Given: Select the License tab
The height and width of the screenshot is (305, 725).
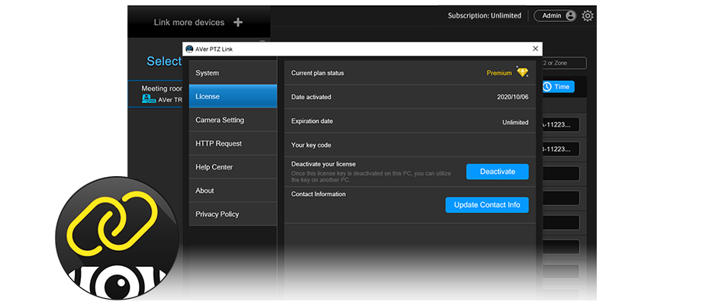Looking at the screenshot, I should click(x=233, y=97).
